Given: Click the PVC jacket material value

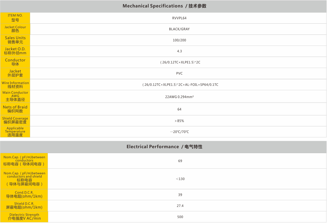Looking at the screenshot, I should [179, 74].
